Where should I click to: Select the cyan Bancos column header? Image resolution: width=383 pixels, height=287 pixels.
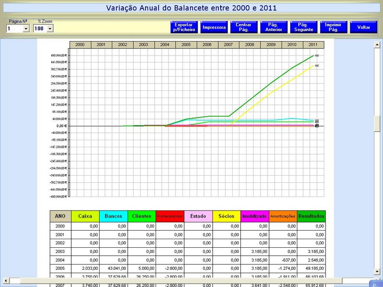[x=113, y=216]
